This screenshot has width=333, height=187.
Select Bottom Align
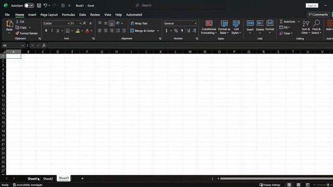point(111,23)
